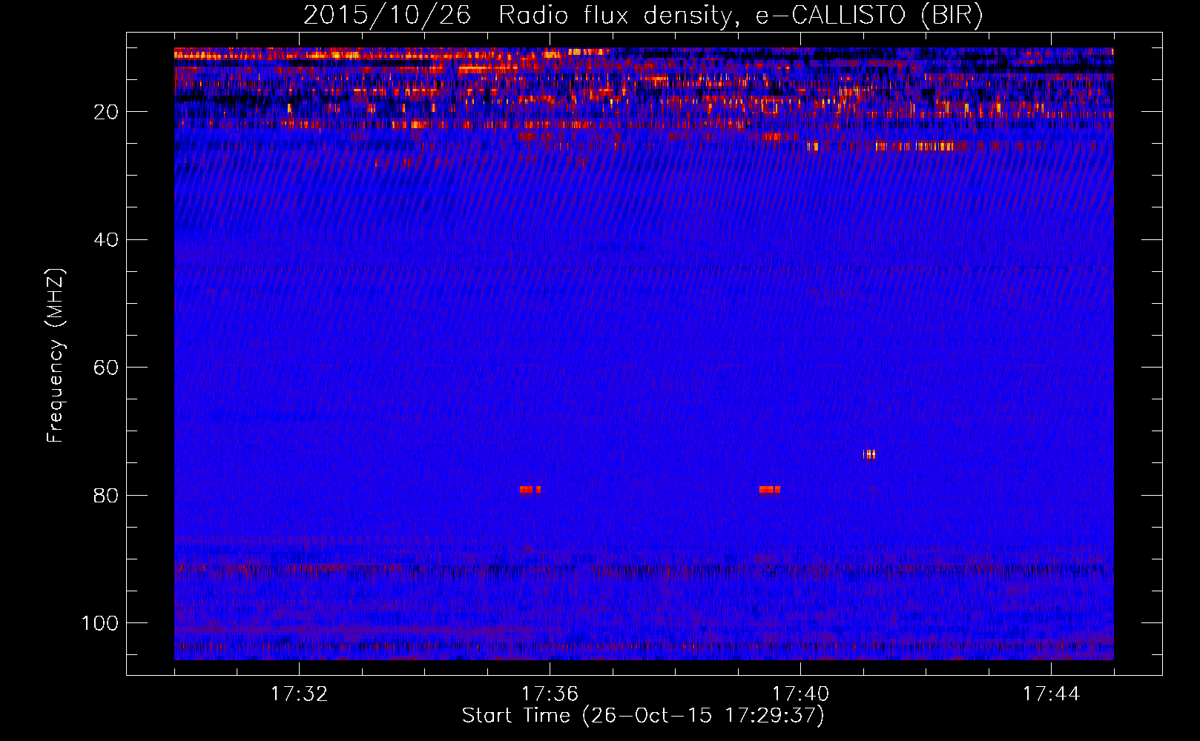Click the red burst at 80 MHz near 17:36
This screenshot has height=741, width=1200.
pyautogui.click(x=530, y=490)
